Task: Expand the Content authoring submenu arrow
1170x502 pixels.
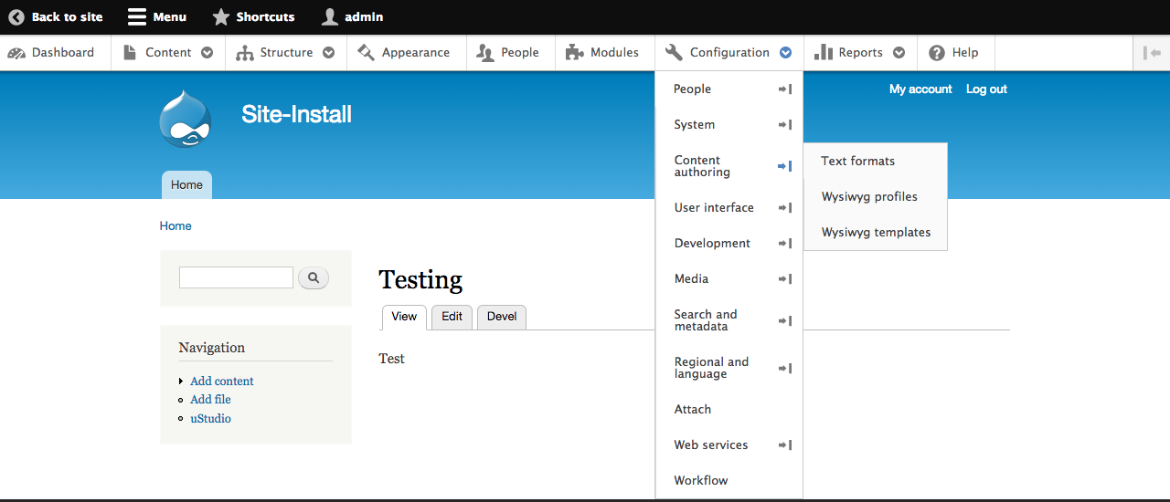Action: pos(784,166)
